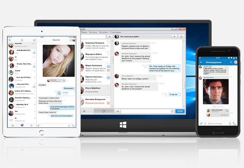
Task: Open the 'Android sdk built f...' chat on iPad
Action: tap(22, 52)
